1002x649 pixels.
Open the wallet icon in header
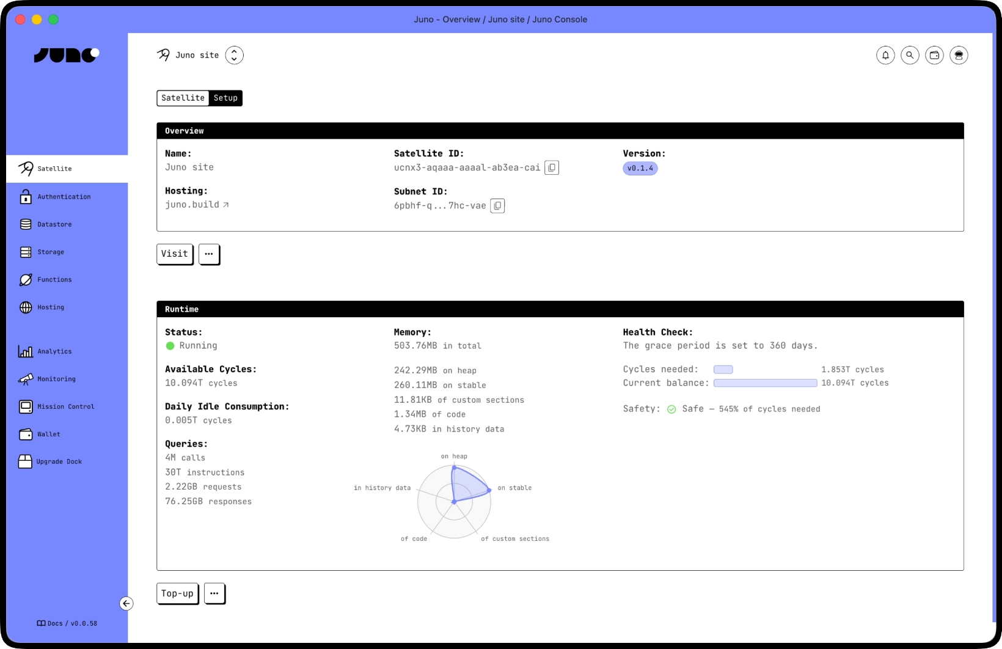(934, 55)
